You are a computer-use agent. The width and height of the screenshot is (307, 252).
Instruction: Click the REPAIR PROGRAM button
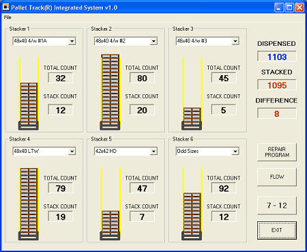tap(277, 152)
